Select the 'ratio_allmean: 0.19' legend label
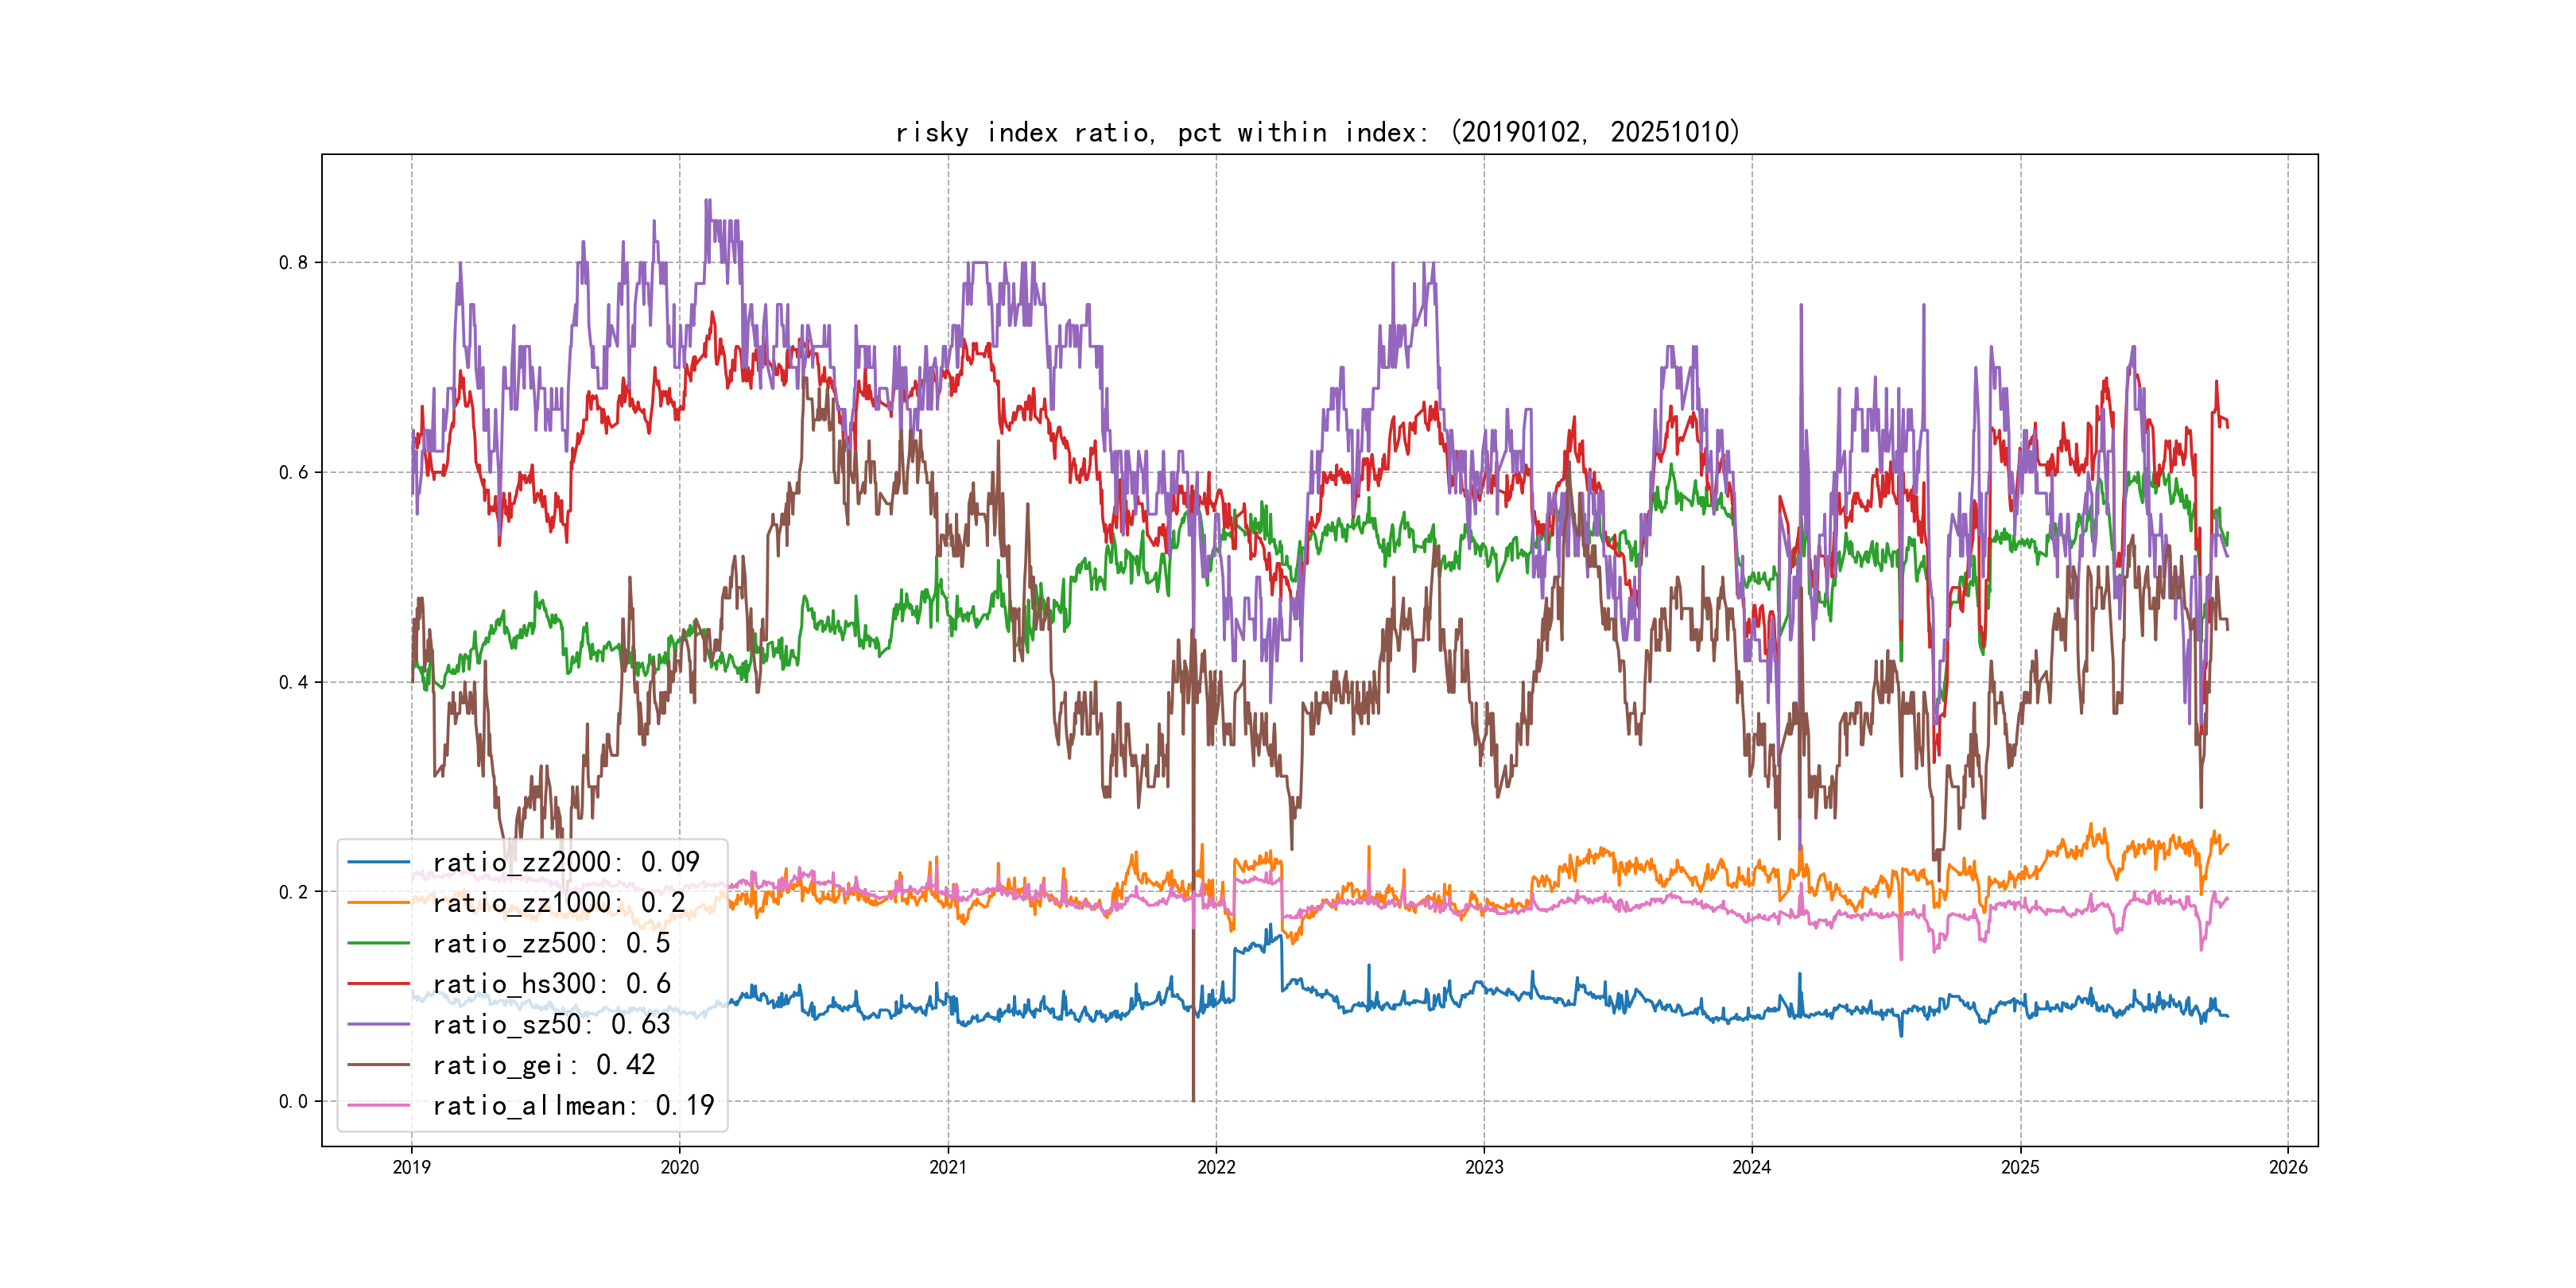Image resolution: width=2576 pixels, height=1288 pixels. pos(573,1105)
